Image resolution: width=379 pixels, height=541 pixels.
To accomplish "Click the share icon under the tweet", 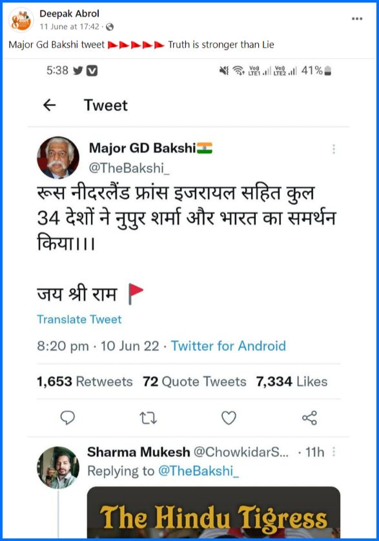I will point(309,418).
